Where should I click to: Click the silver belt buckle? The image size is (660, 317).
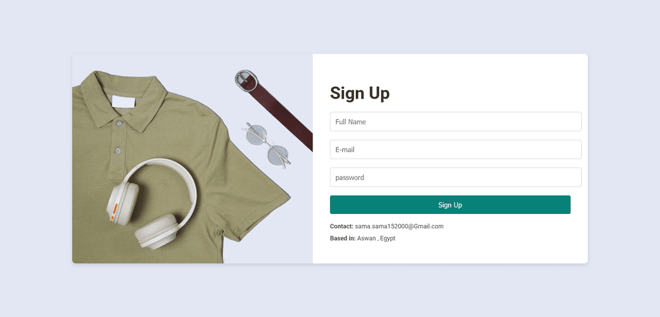(x=246, y=81)
